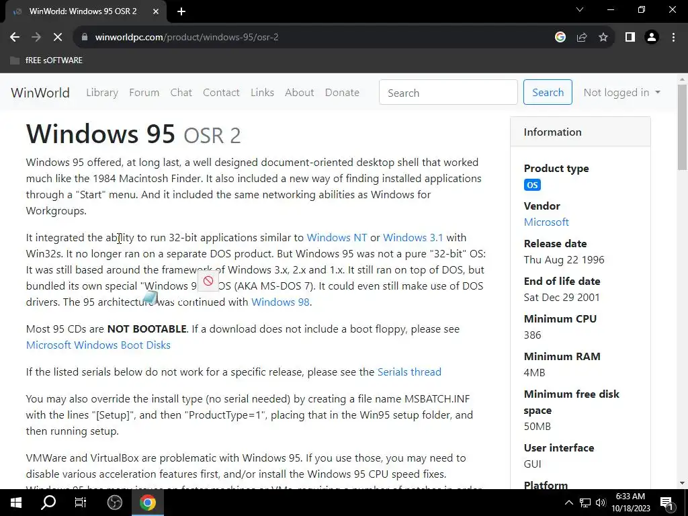Open the About menu item
688x516 pixels.
pyautogui.click(x=299, y=93)
